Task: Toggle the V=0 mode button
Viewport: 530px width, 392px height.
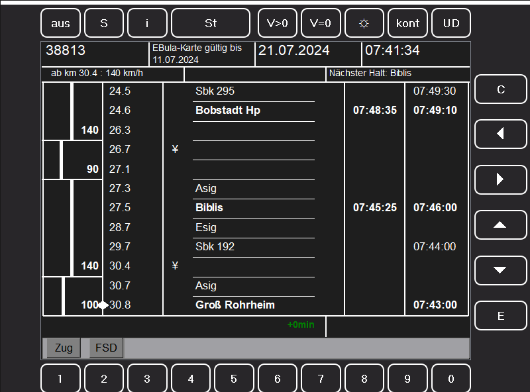Action: tap(321, 23)
